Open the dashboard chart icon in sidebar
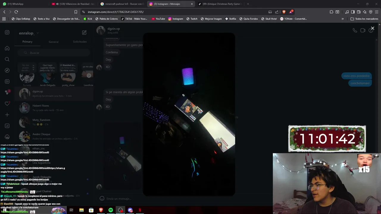 (x=7, y=126)
